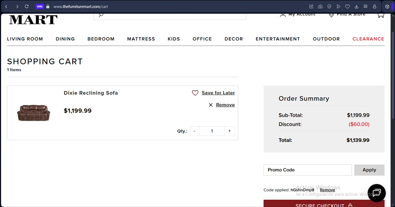Viewport: 395px width, 207px height.
Task: Click the Shopping Cart heading
Action: coord(45,61)
